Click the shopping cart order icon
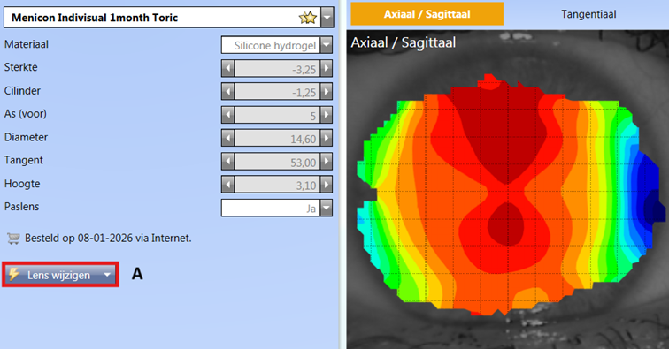669x349 pixels. pos(13,239)
